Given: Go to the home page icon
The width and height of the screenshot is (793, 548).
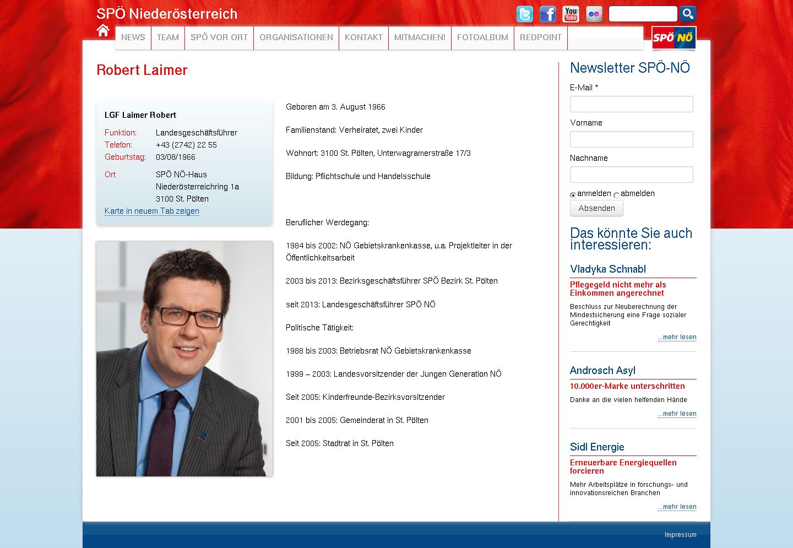Looking at the screenshot, I should pos(103,31).
